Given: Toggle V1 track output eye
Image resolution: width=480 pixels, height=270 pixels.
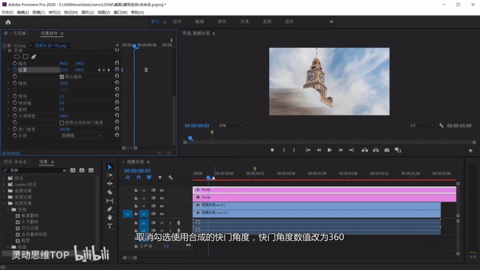Looking at the screenshot, I should tap(162, 214).
